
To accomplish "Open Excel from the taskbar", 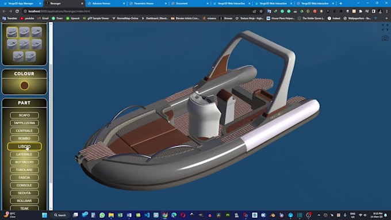I will (120, 215).
